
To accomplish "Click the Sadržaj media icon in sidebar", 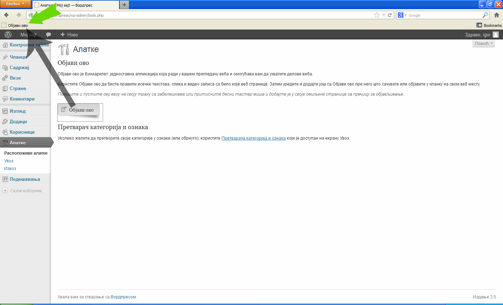I will tap(5, 67).
